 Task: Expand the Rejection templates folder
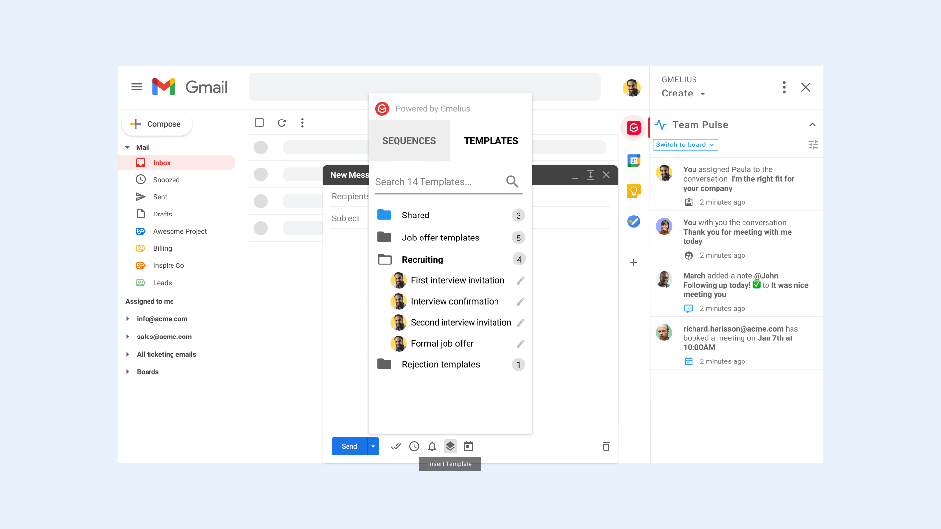click(x=450, y=364)
